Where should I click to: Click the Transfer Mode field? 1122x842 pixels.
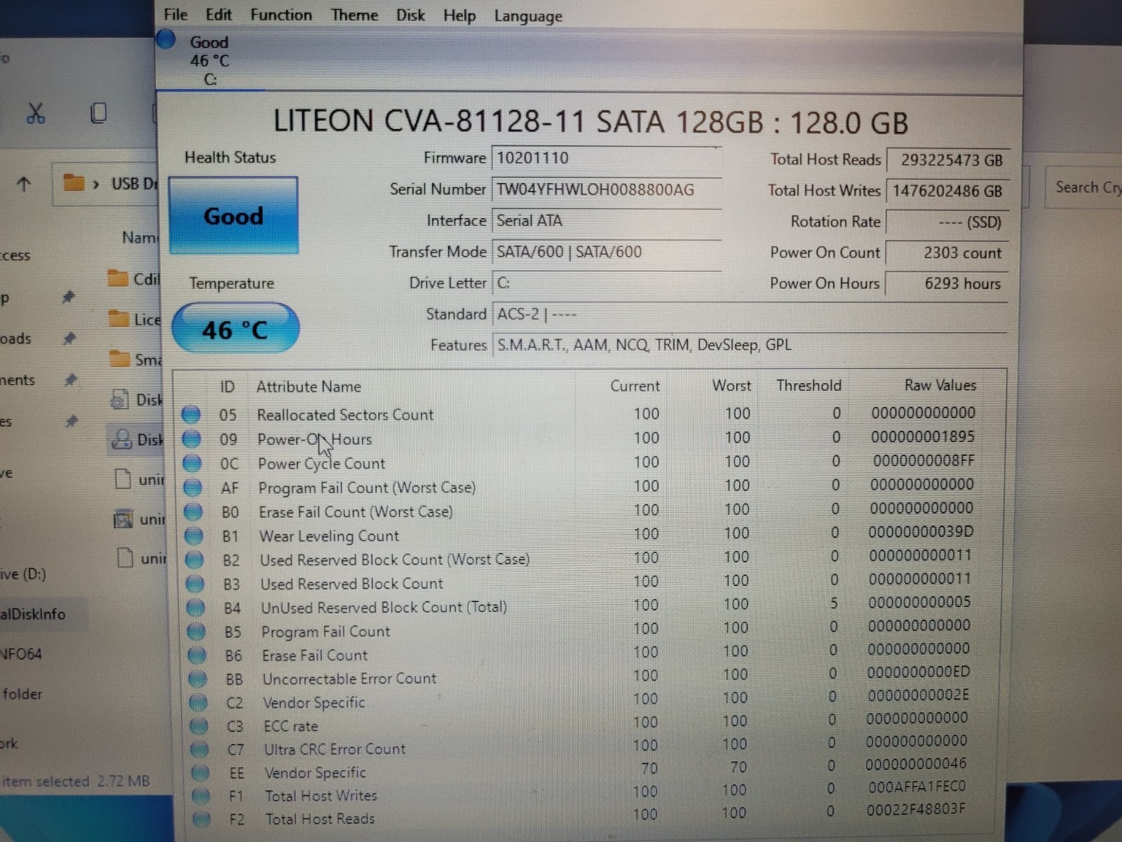[x=607, y=252]
